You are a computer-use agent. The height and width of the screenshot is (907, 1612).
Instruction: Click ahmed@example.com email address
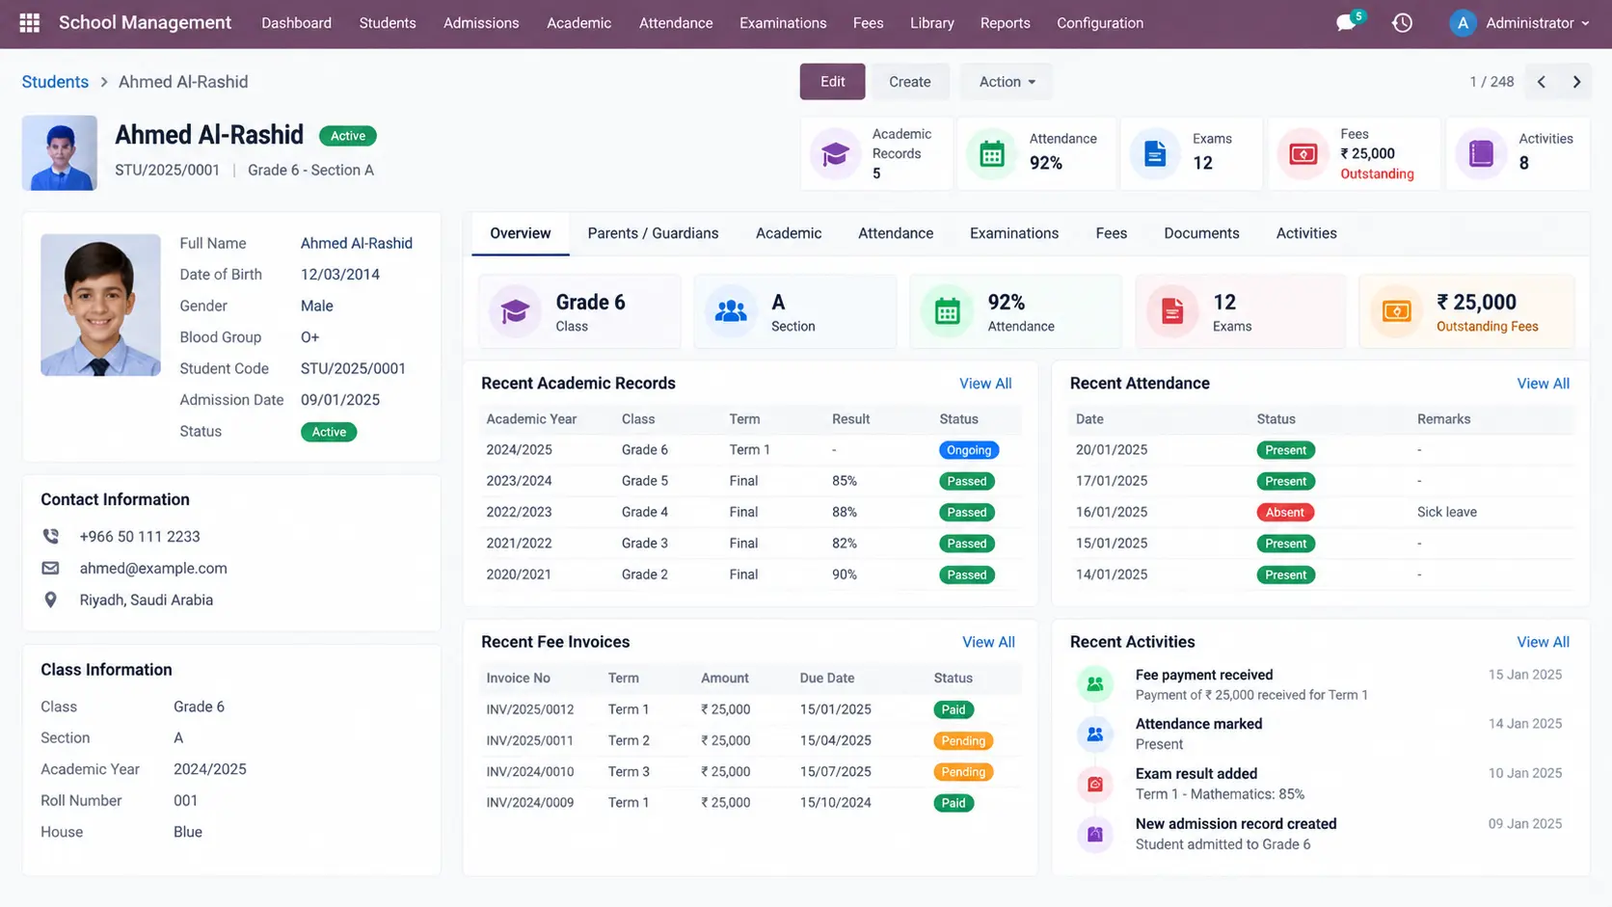[x=153, y=569]
